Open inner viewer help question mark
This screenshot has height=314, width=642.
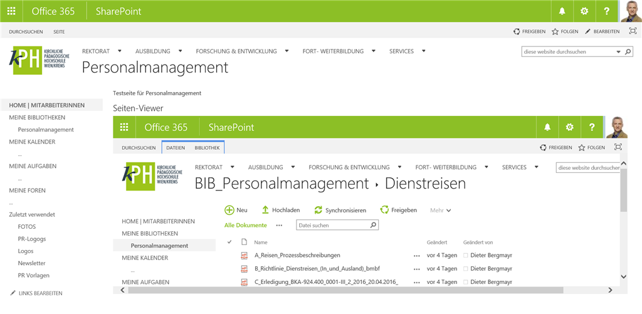point(592,127)
